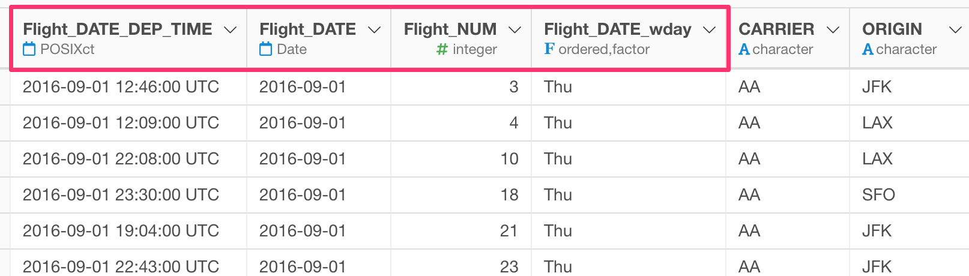
Task: Click ORIGIN character type A icon
Action: pyautogui.click(x=868, y=49)
